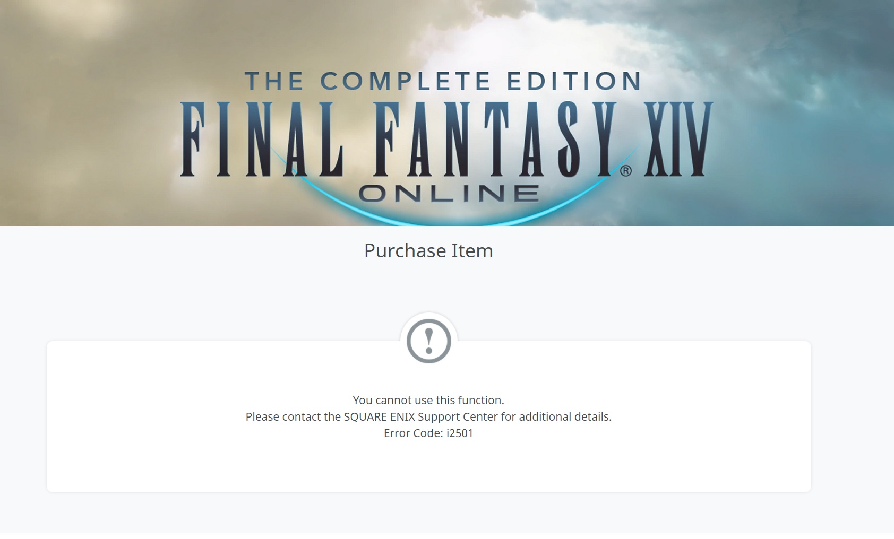Click the word FINAL in the logo
Image resolution: width=894 pixels, height=539 pixels.
pos(262,139)
